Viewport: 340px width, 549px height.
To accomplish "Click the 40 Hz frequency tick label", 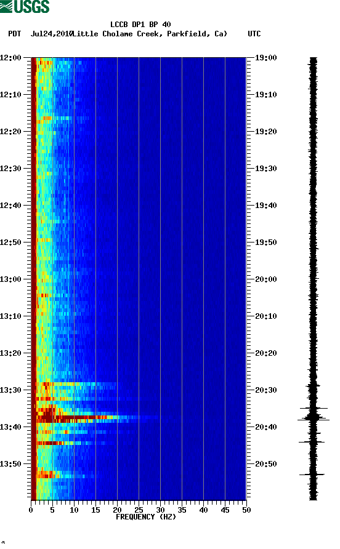I will click(x=203, y=510).
